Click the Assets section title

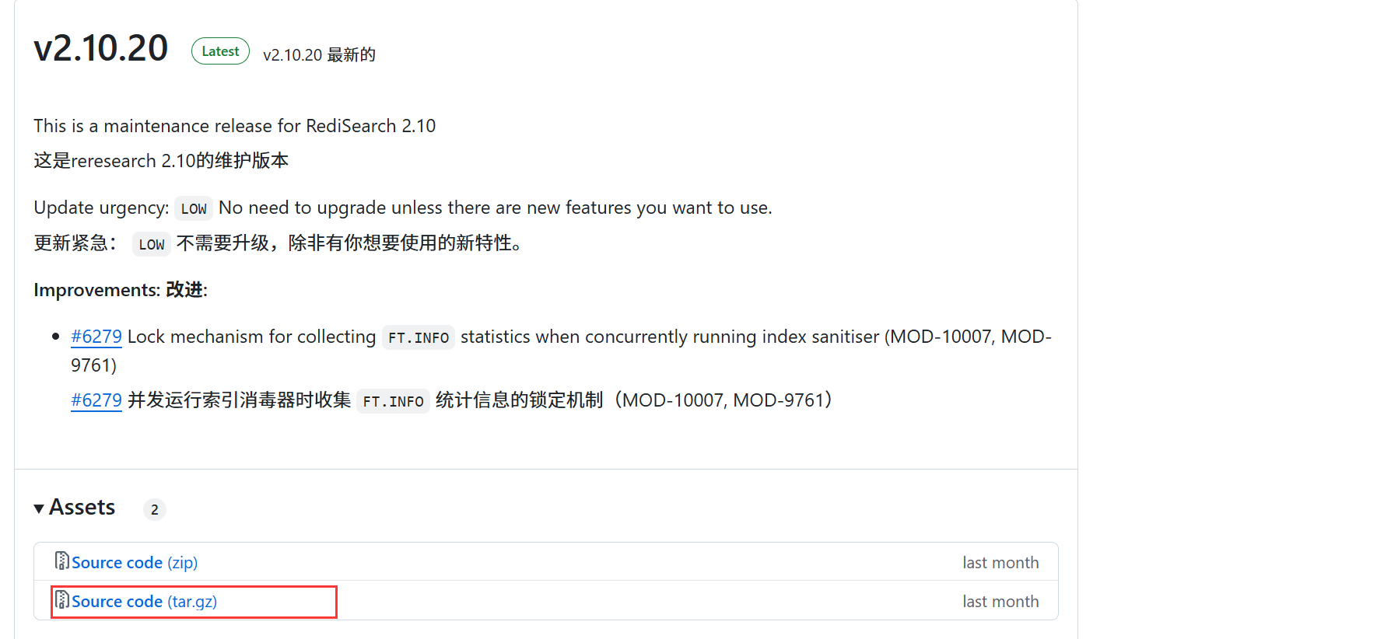(82, 507)
